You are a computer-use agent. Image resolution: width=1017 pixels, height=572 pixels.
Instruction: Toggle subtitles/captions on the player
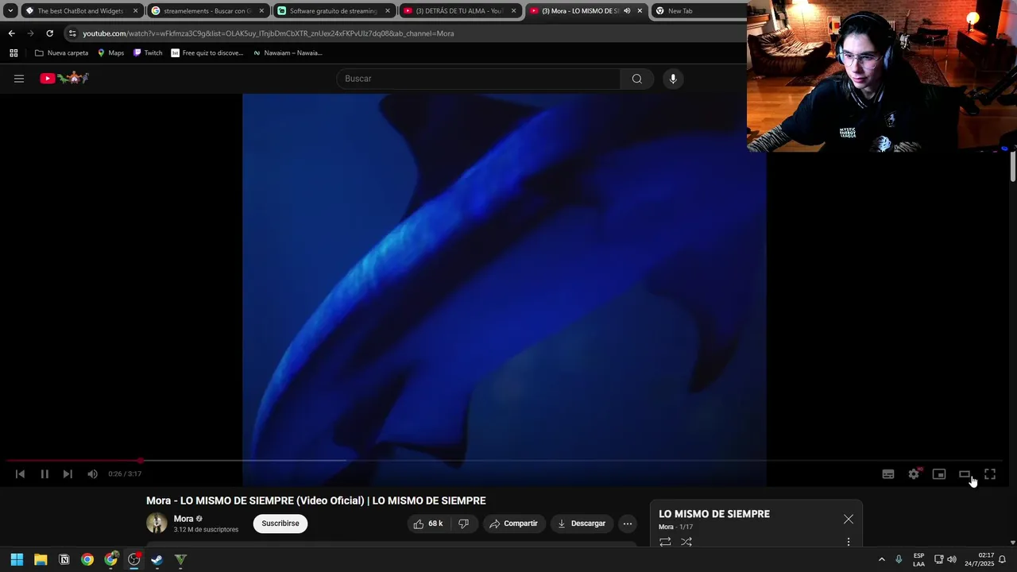click(x=888, y=474)
